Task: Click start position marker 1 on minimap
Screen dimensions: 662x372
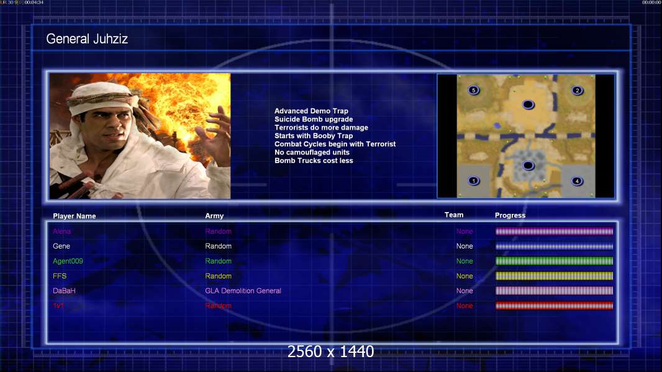Action: [x=474, y=181]
